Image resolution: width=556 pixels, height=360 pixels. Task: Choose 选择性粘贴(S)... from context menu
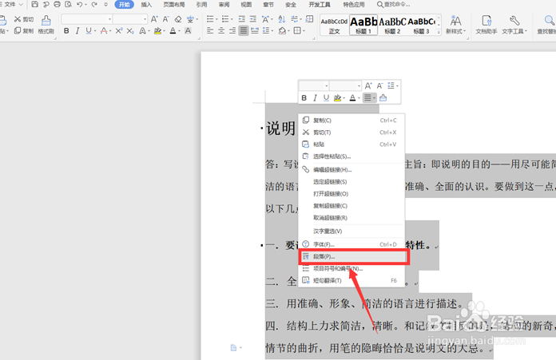point(352,156)
